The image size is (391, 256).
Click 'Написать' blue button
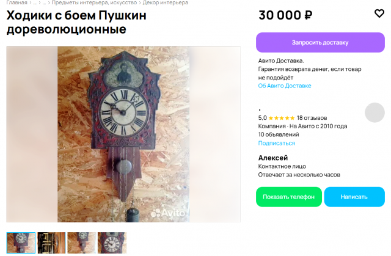click(x=354, y=197)
